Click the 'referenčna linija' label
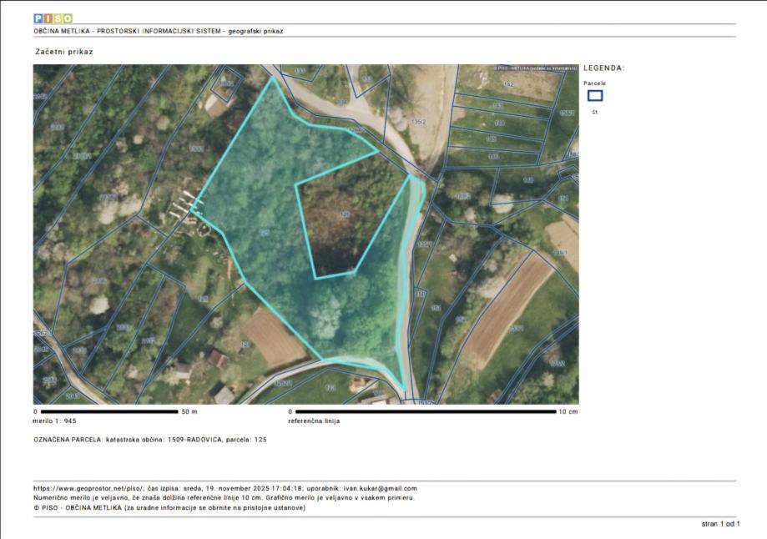Viewport: 767px width, 539px height. click(x=314, y=421)
